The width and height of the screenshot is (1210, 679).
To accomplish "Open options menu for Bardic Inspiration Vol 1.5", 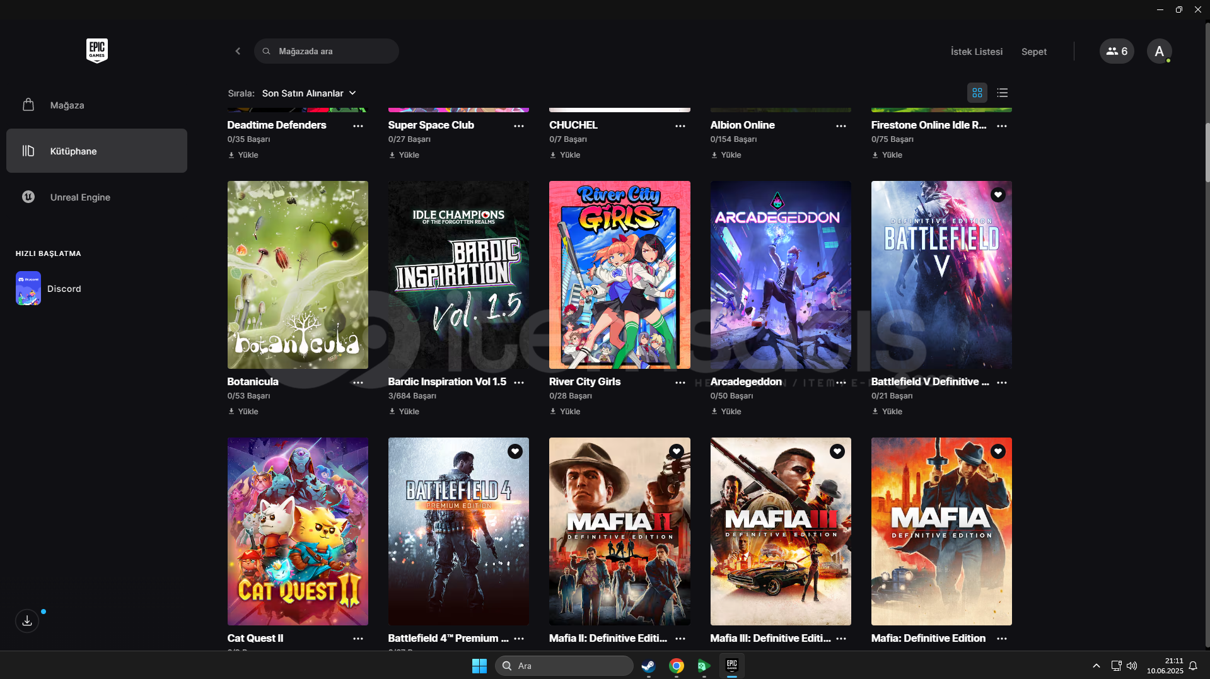I will tap(519, 383).
